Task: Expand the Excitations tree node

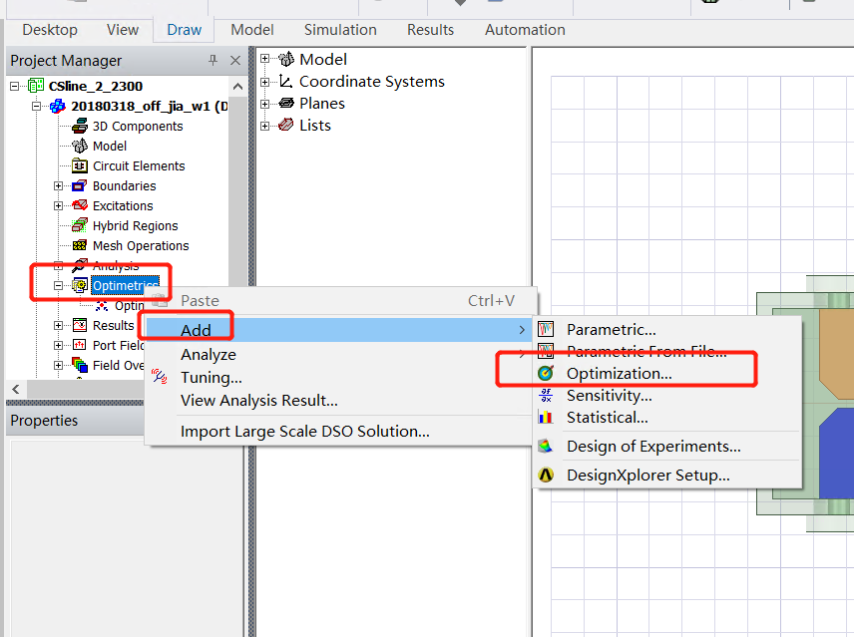Action: pyautogui.click(x=59, y=206)
